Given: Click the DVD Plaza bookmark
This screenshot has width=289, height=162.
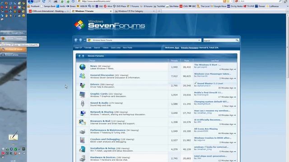Looking at the screenshot, I should point(119,6).
